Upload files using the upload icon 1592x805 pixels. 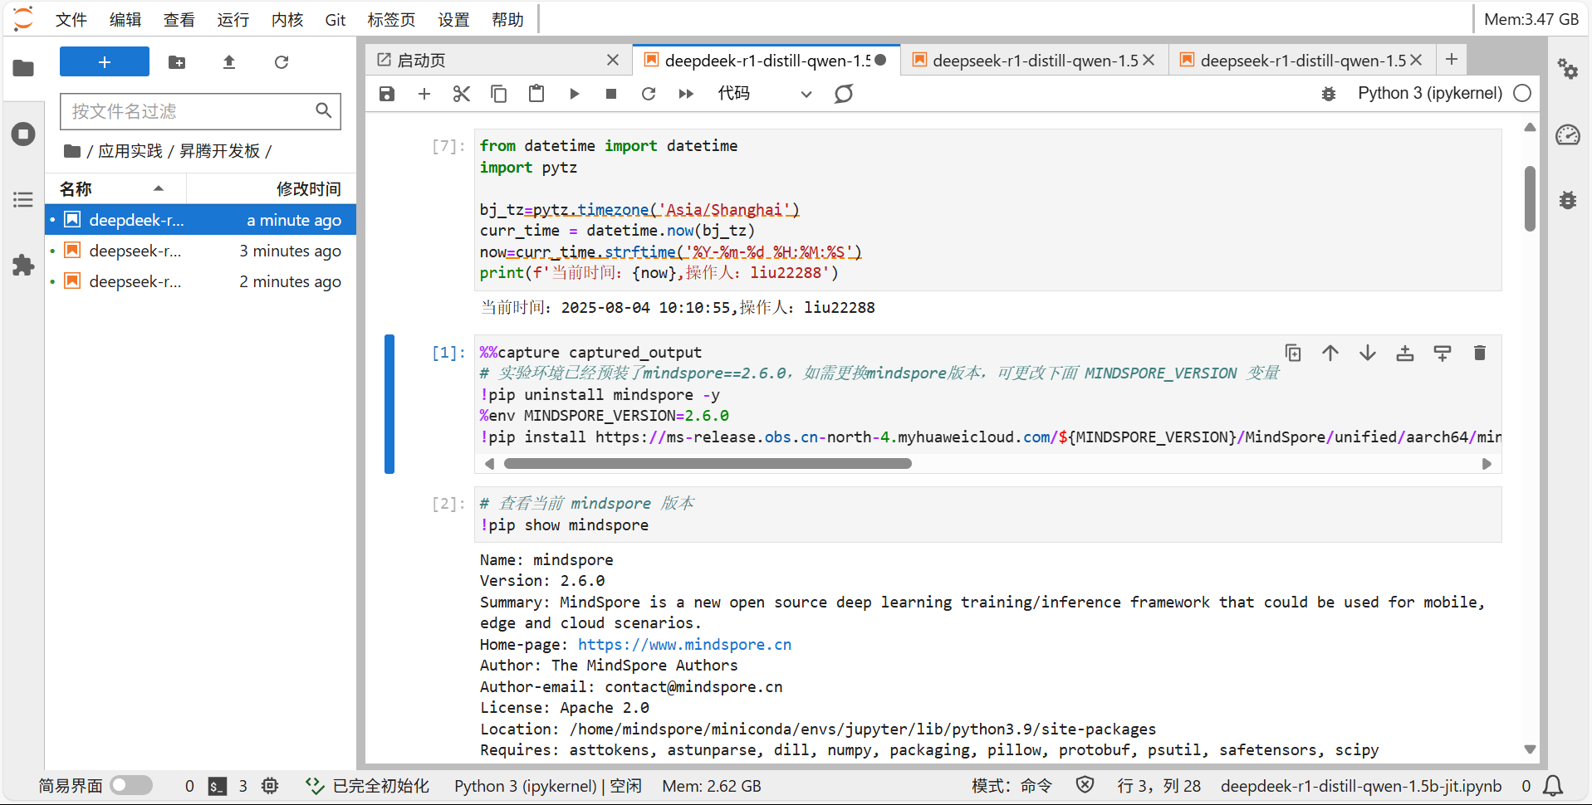[x=229, y=62]
